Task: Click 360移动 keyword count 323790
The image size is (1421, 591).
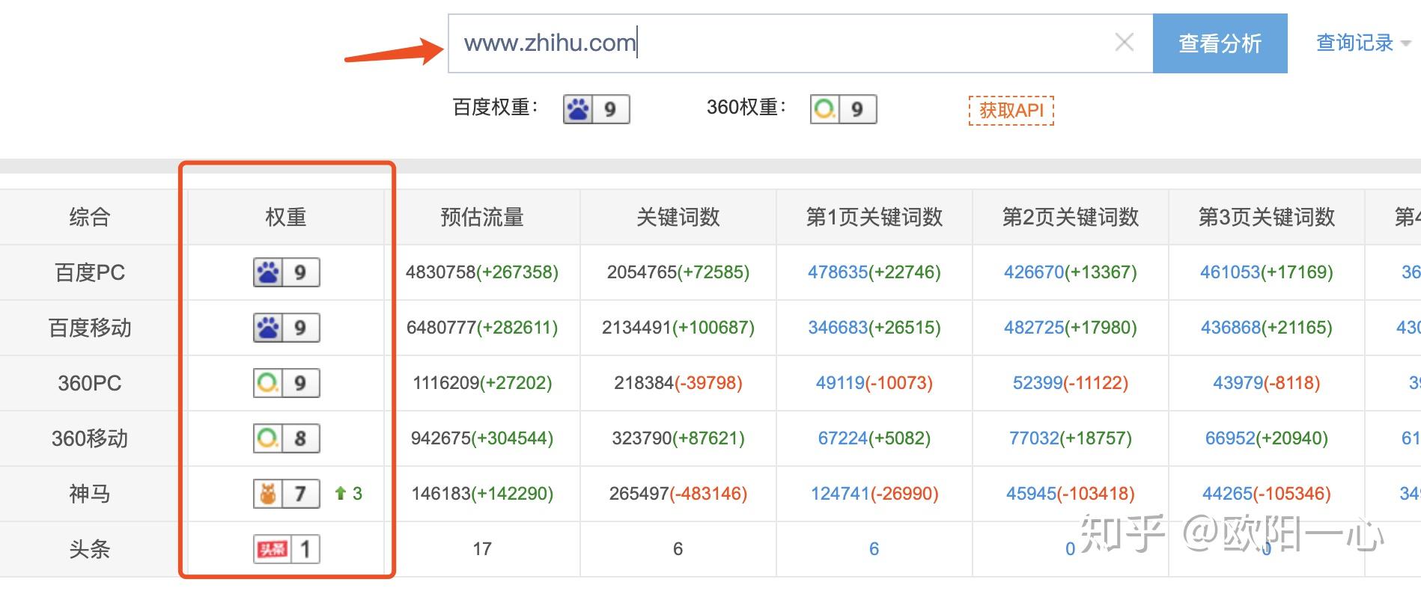Action: 642,438
